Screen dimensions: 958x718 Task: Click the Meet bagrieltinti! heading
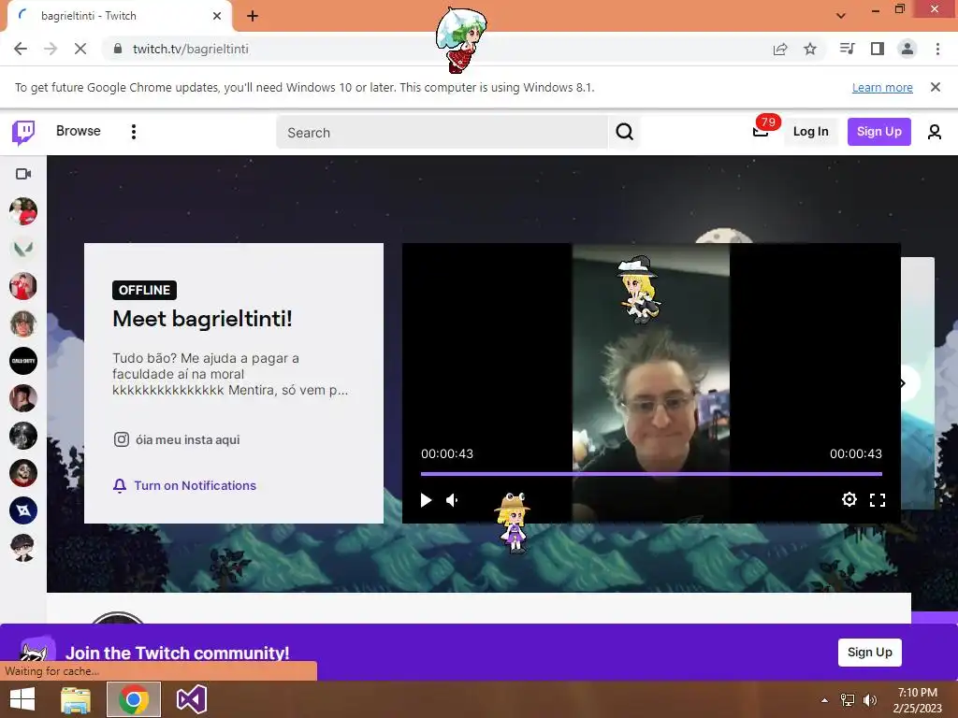(202, 319)
